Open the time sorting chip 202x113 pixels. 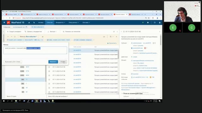click(x=83, y=40)
